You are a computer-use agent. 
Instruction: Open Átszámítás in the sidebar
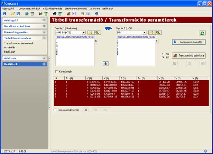pos(10,48)
